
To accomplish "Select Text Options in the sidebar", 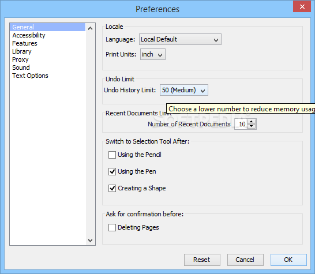I will 30,76.
